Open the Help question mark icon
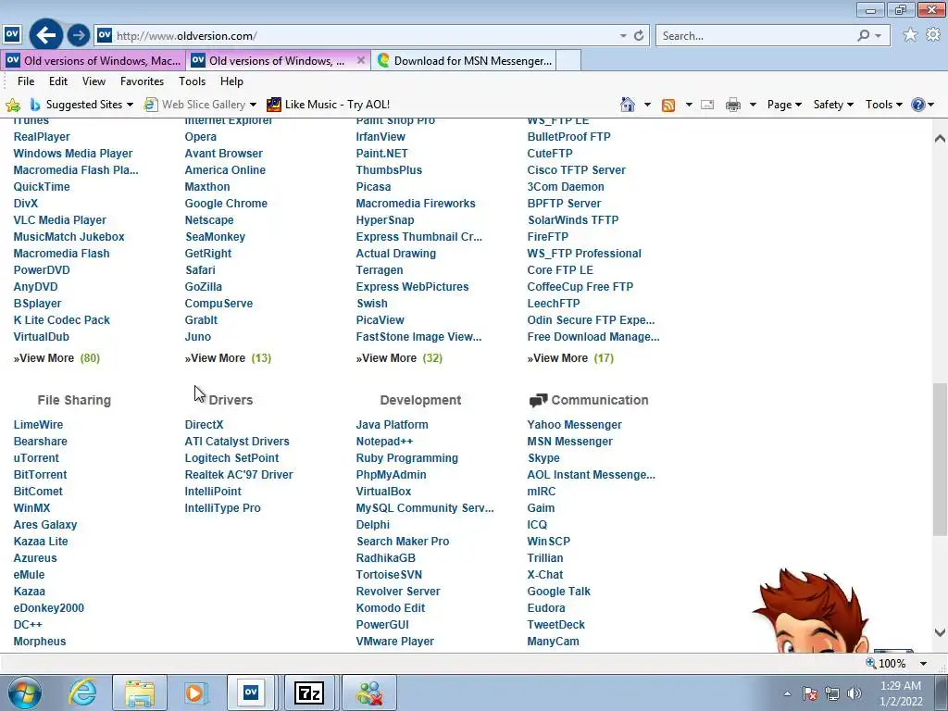Screen dimensions: 948x711 pos(917,105)
